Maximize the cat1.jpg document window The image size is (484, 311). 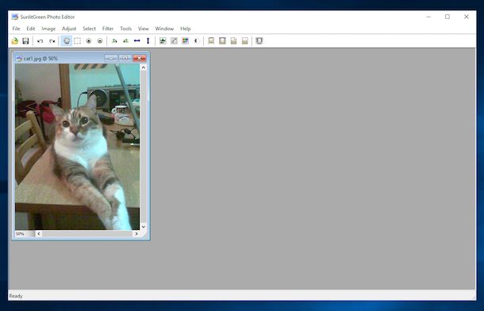click(125, 58)
